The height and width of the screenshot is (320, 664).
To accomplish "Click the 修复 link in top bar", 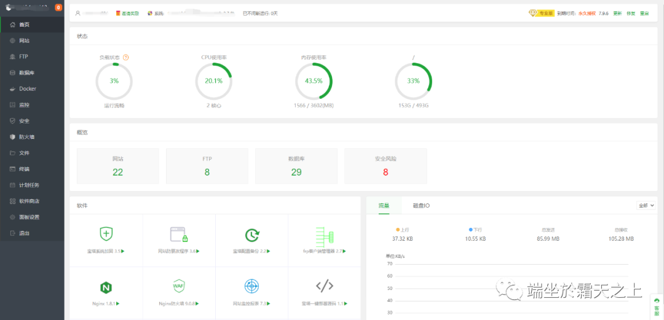I will (x=631, y=13).
